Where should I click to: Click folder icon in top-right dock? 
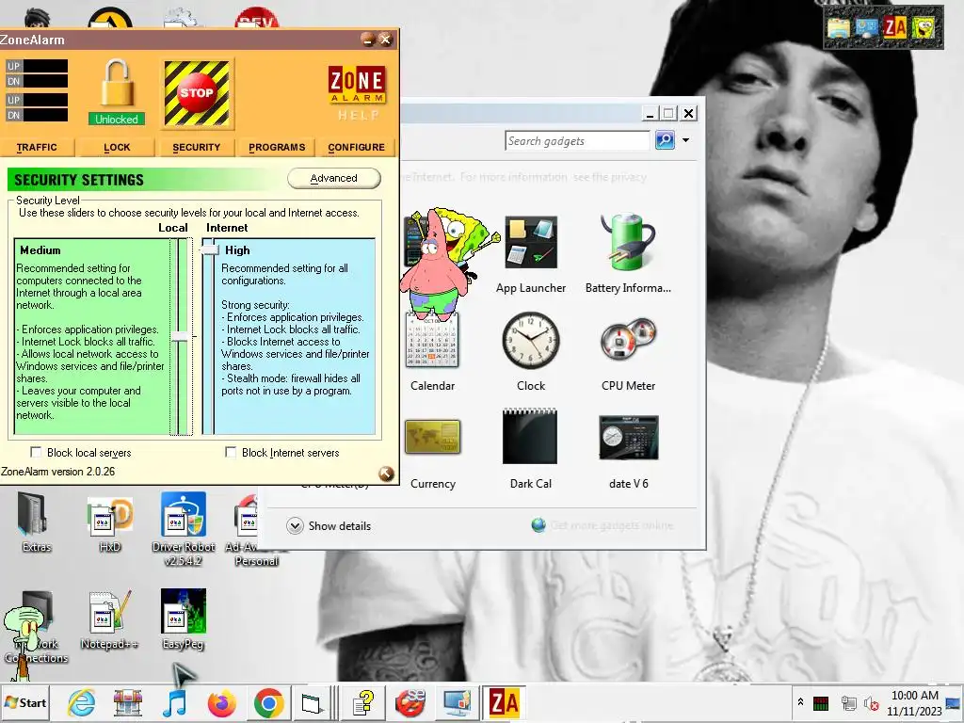click(838, 28)
